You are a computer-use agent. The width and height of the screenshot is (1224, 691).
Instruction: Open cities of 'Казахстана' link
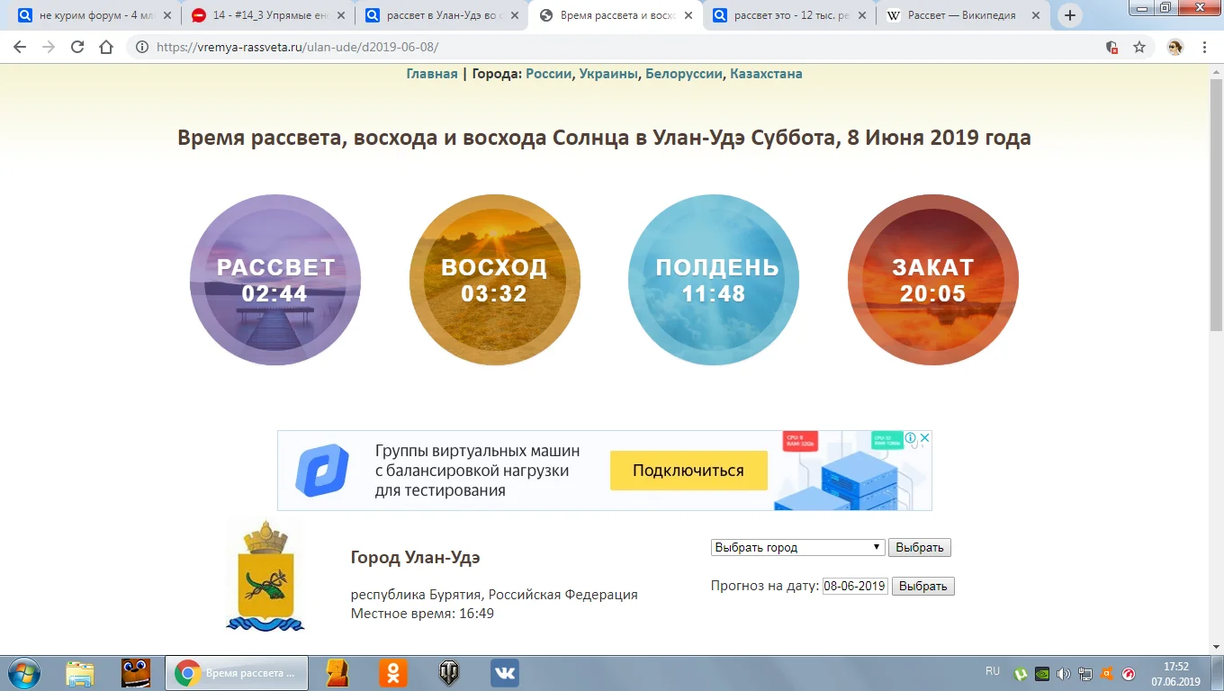[766, 74]
